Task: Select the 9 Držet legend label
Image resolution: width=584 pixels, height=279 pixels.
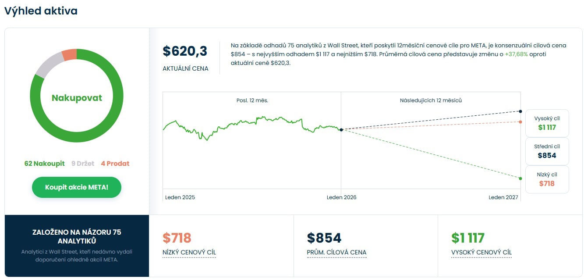Action: tap(83, 164)
